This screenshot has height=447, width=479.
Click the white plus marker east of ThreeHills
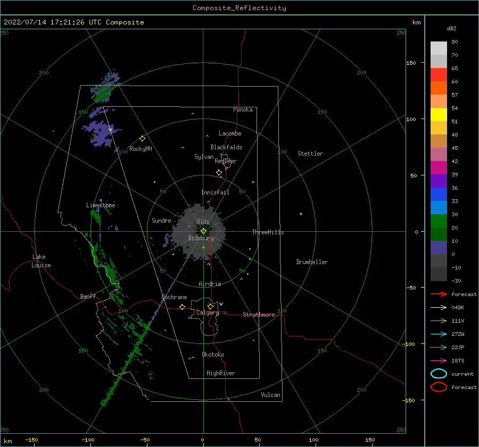301,214
